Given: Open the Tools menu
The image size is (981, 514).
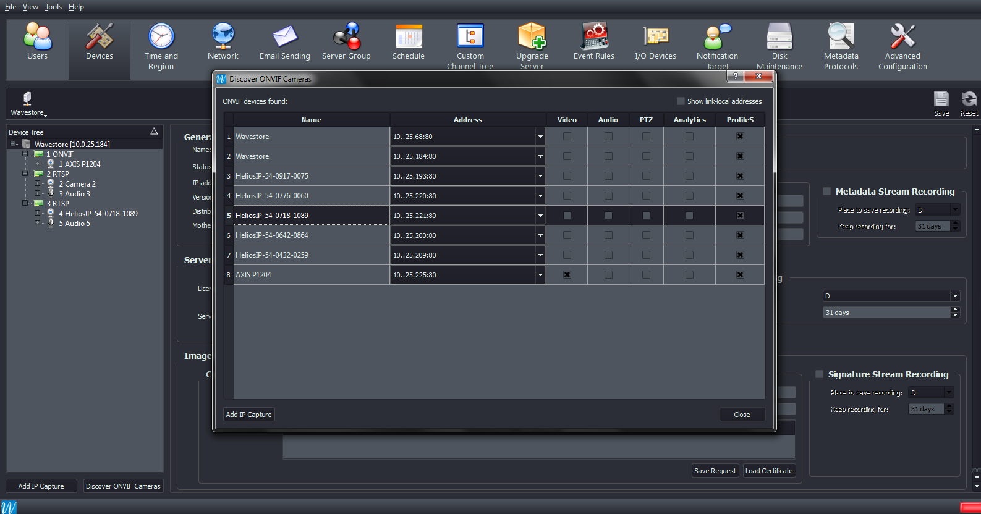Looking at the screenshot, I should (x=53, y=7).
